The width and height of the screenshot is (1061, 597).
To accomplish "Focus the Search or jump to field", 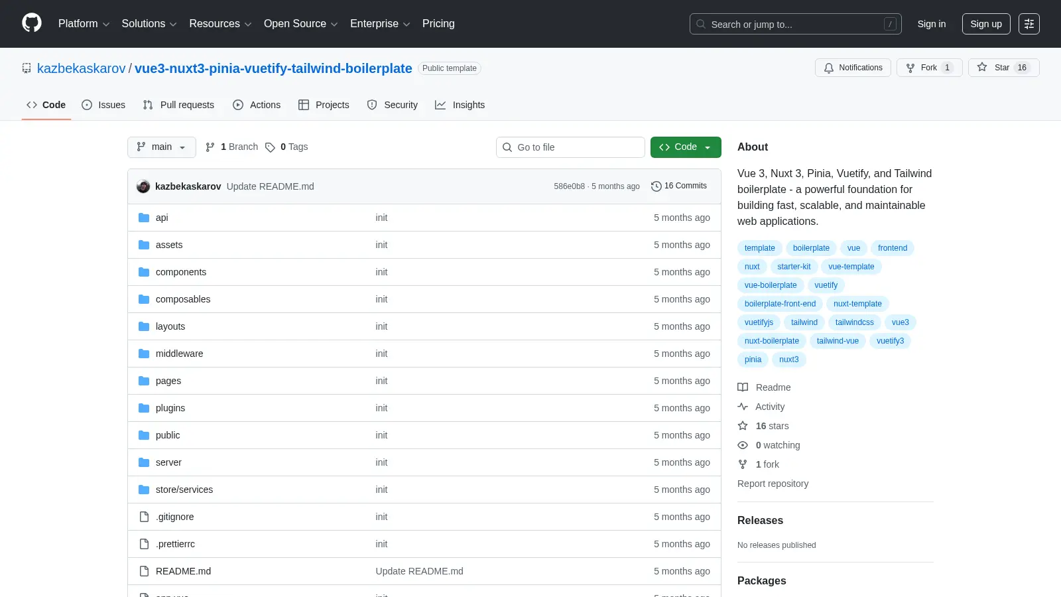I will [796, 24].
